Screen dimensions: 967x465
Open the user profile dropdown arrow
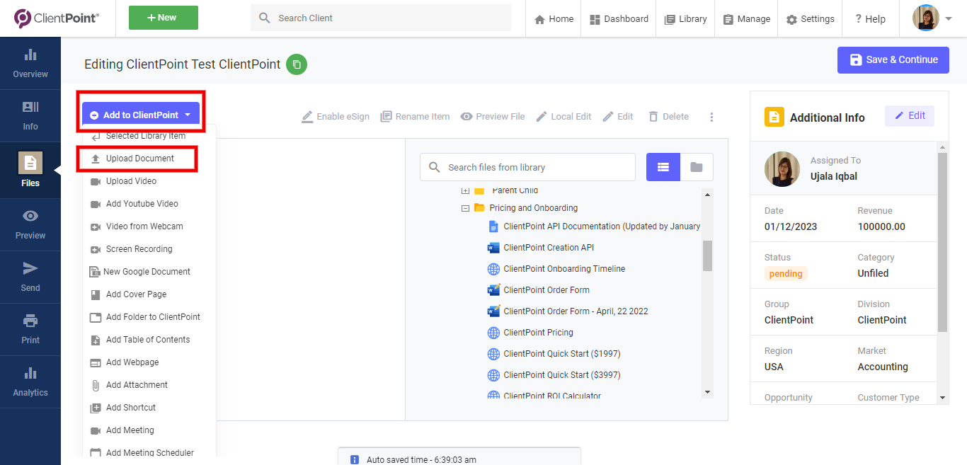[x=949, y=19]
